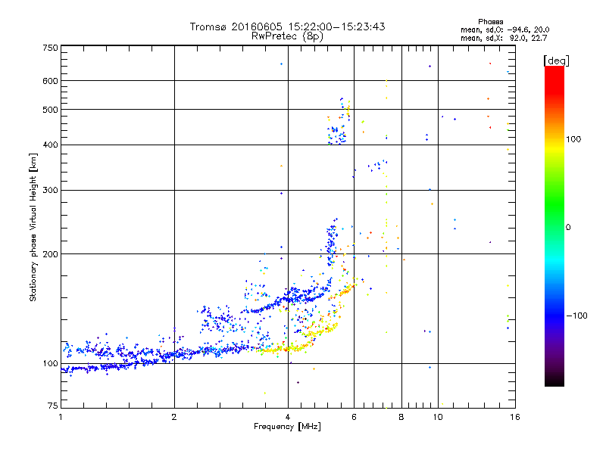
Task: Click the plot title 'Tromsø 20160605 15:22:00-15:23:43'
Action: pos(287,26)
